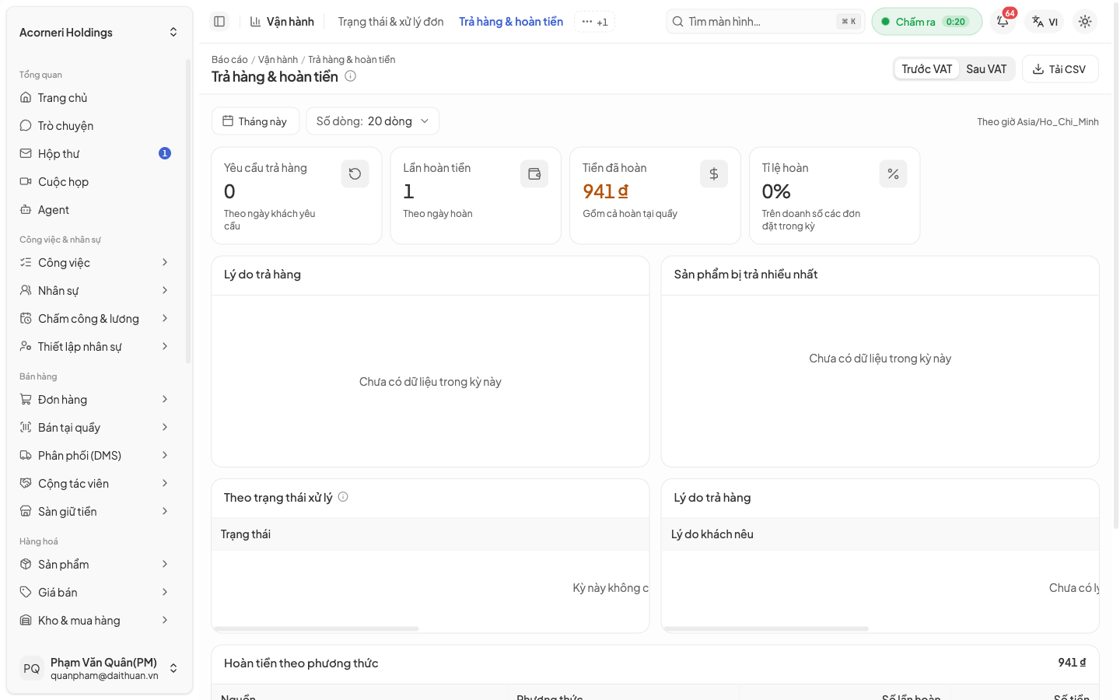Click the wallet icon in Lần hoàn tiền card
This screenshot has height=700, width=1120.
pos(534,174)
